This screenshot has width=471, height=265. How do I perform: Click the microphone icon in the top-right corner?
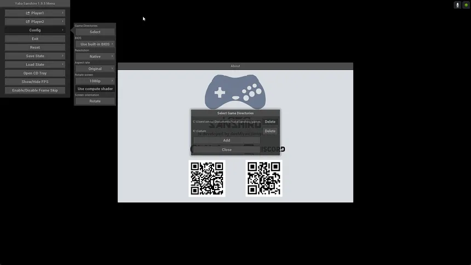[x=457, y=5]
